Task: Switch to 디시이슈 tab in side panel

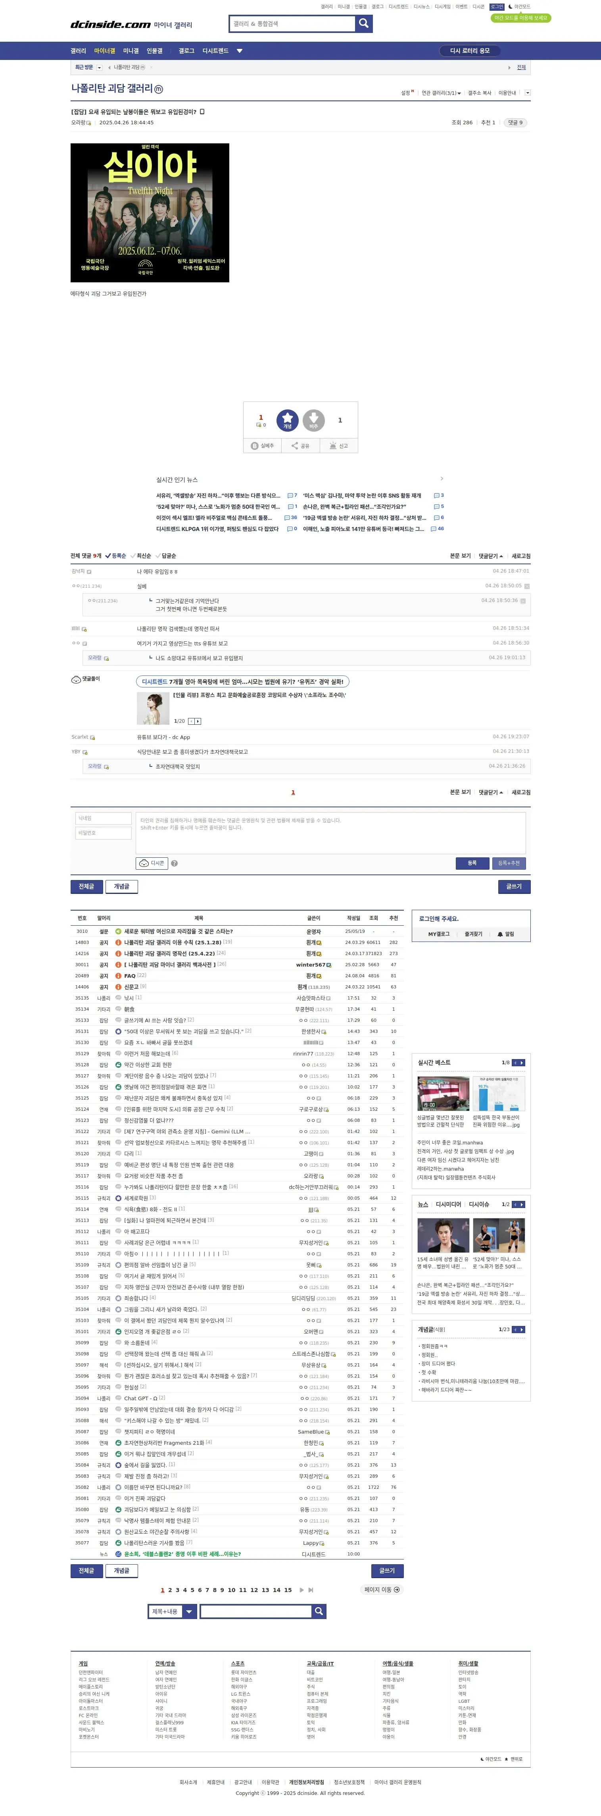Action: (479, 1204)
